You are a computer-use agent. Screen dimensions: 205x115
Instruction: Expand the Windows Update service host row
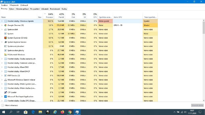pyautogui.click(x=2, y=21)
